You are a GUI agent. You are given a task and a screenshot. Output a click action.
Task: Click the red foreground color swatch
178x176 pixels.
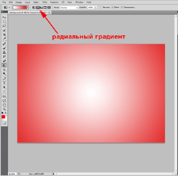click(3, 117)
